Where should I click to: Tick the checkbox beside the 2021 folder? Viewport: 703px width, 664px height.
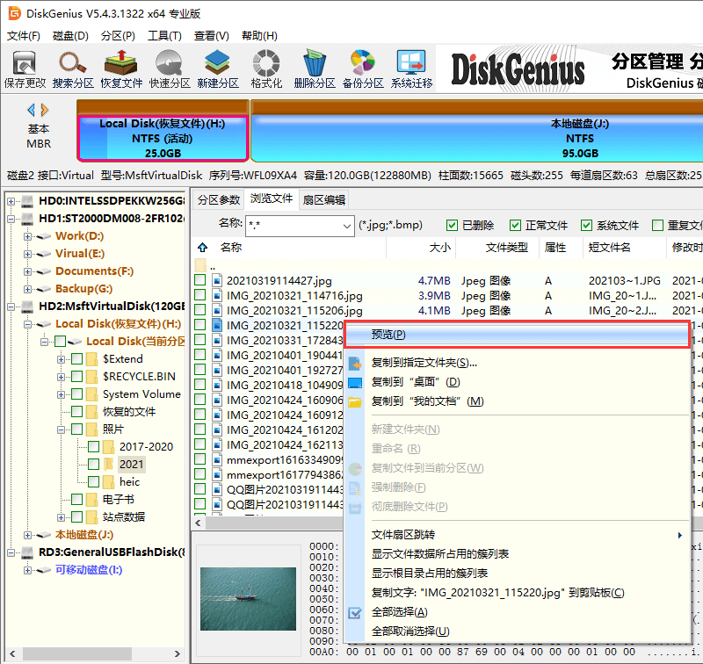[93, 464]
